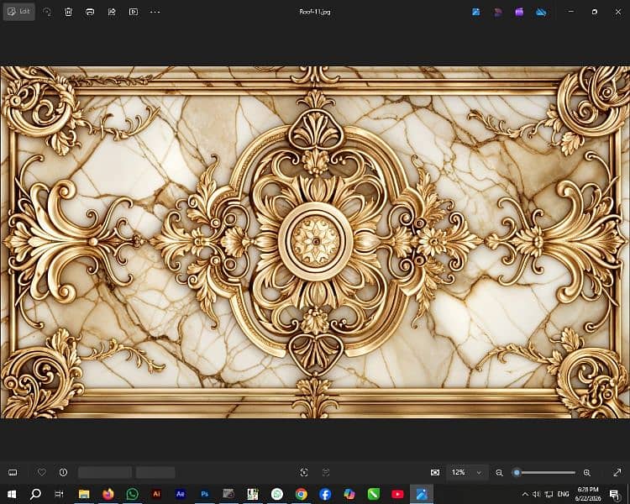Open taskbar Search magnifier
The image size is (630, 504).
click(x=35, y=494)
